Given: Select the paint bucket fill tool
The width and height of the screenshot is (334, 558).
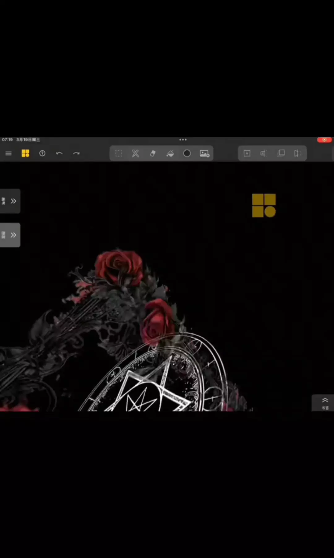Looking at the screenshot, I should pos(170,153).
